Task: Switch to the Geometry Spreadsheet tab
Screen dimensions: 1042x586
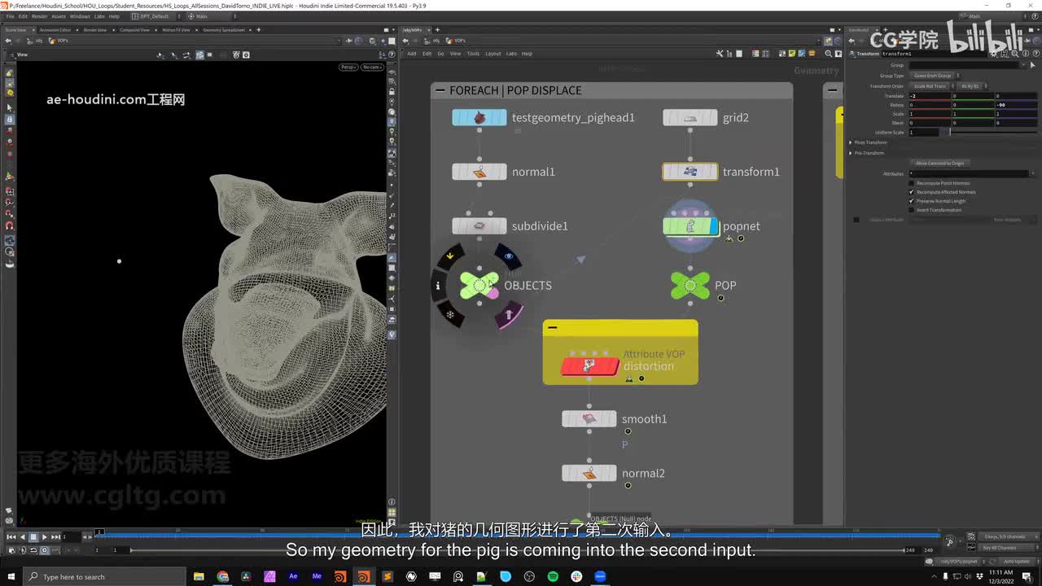Action: [x=223, y=30]
